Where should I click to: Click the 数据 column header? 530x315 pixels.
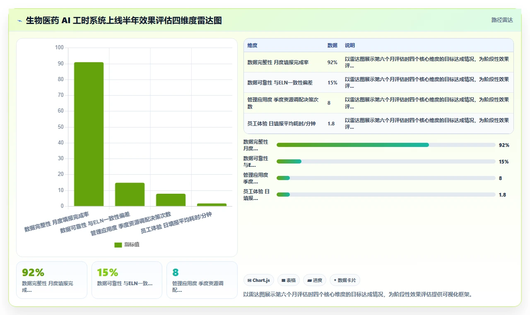332,46
